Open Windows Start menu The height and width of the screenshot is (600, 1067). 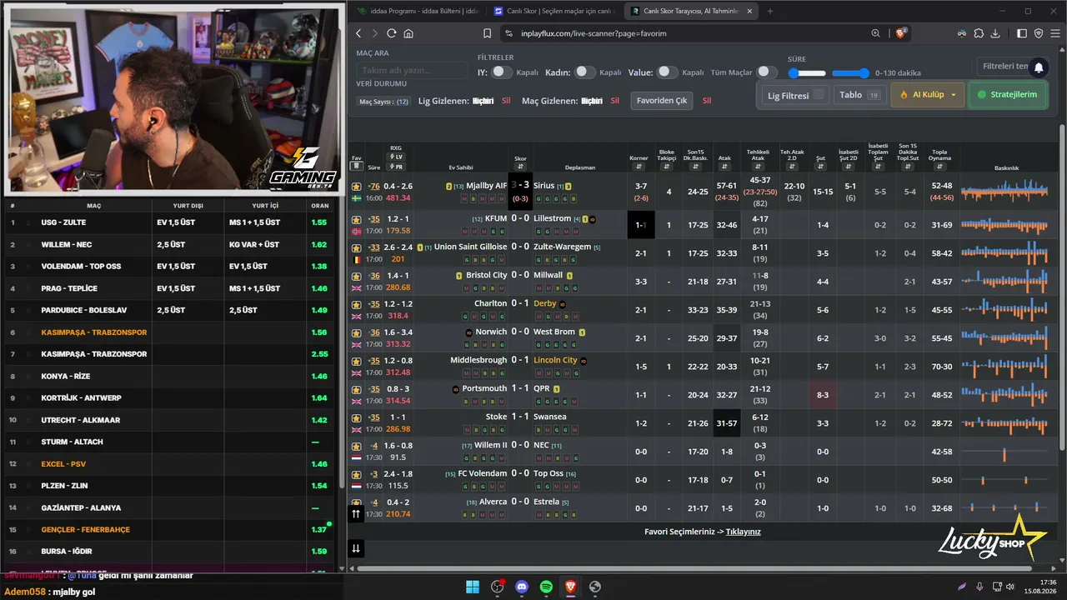tap(473, 587)
